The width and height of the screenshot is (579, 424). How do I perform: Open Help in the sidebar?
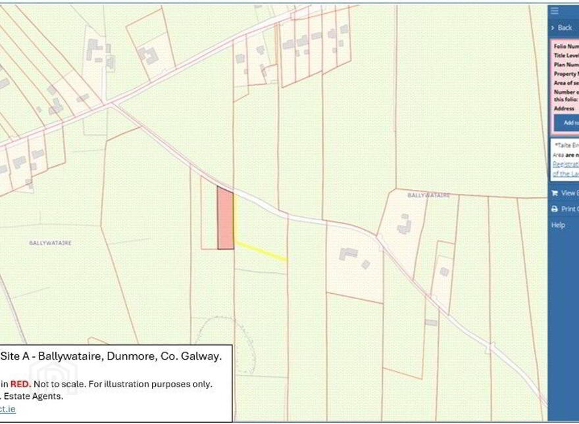[558, 225]
